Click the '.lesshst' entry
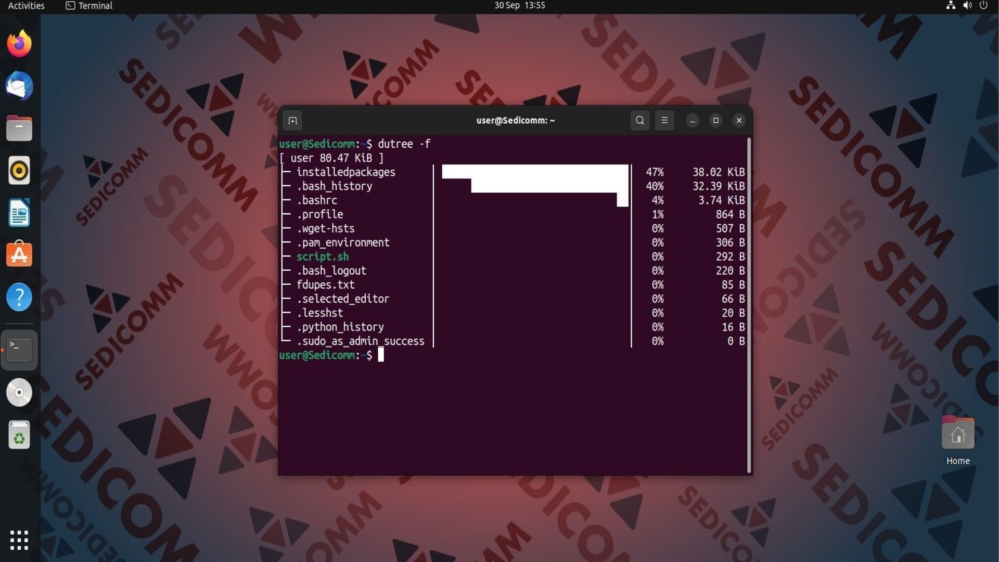The image size is (999, 562). [319, 313]
